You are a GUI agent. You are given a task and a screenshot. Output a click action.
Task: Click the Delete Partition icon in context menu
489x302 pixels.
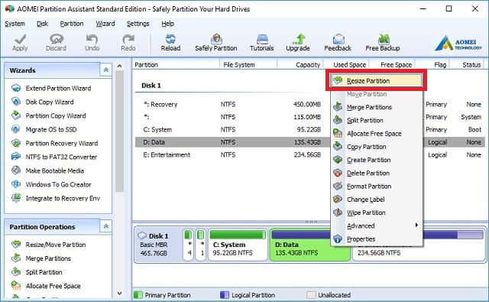pyautogui.click(x=338, y=173)
